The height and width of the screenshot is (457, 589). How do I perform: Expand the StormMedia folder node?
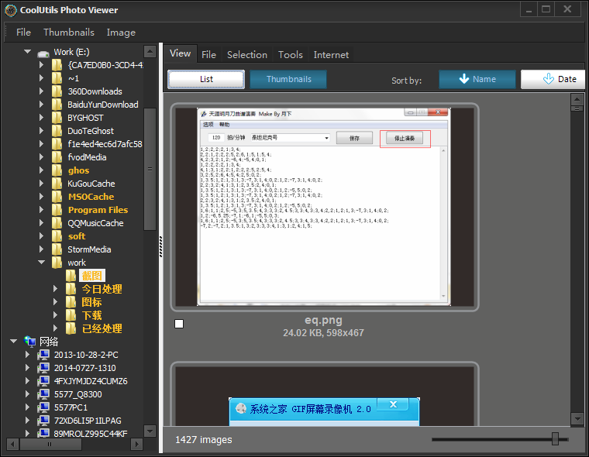click(x=42, y=249)
